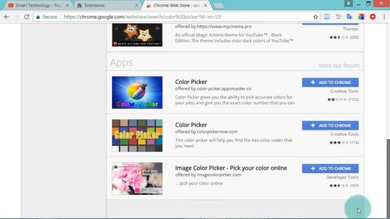Image resolution: width=390 pixels, height=219 pixels.
Task: Click 'offered by https://www.mycinema.pro' text
Action: pyautogui.click(x=213, y=26)
